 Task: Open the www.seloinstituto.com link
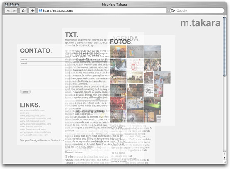coord(32,110)
